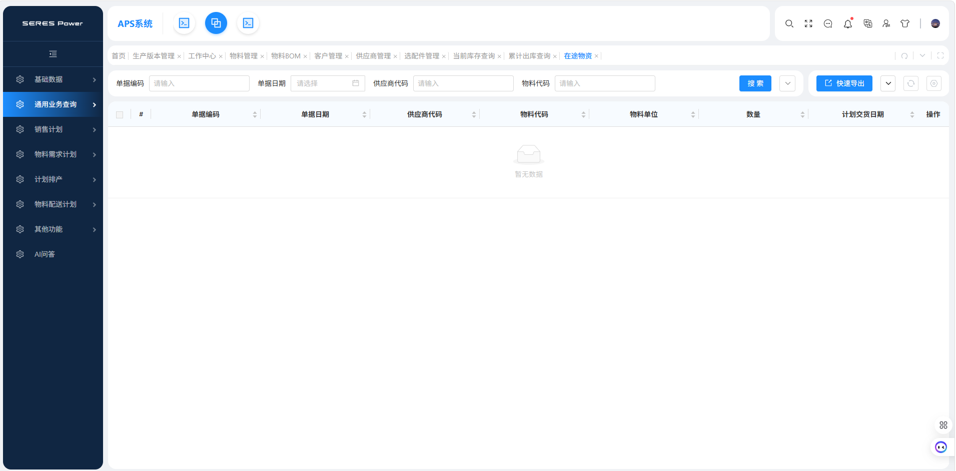Viewport: 956px width, 471px height.
Task: Open the calendar icon in 单据日期
Action: click(x=356, y=83)
